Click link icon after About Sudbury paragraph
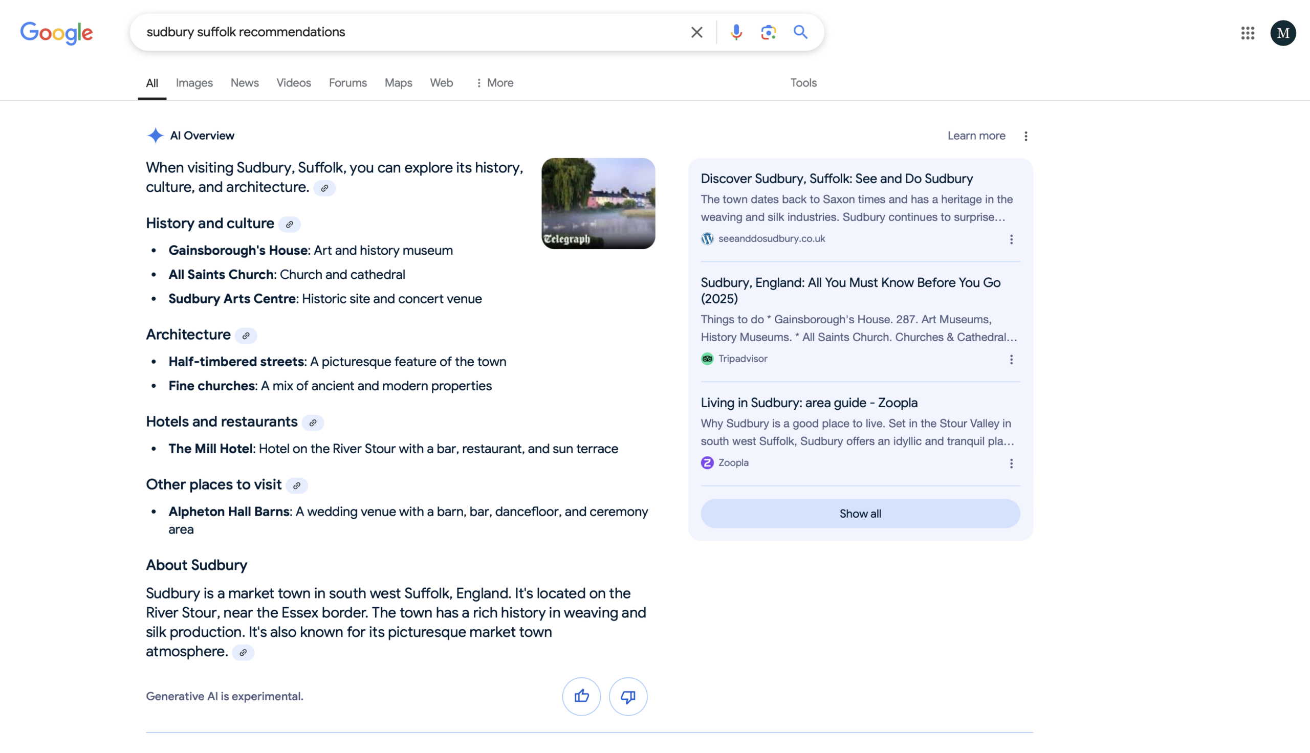The width and height of the screenshot is (1310, 753). coord(243,653)
